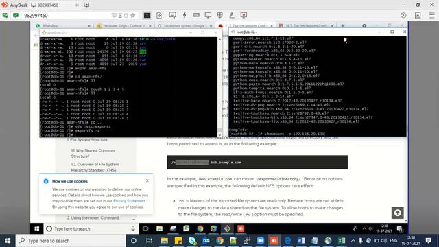Open red AnyDesk icon on remote taskbar

click(x=241, y=228)
